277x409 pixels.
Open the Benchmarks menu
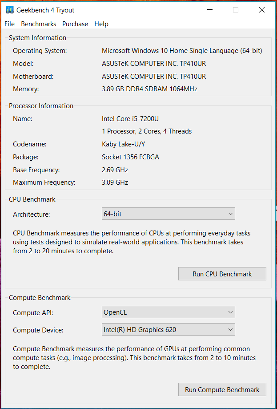click(38, 24)
